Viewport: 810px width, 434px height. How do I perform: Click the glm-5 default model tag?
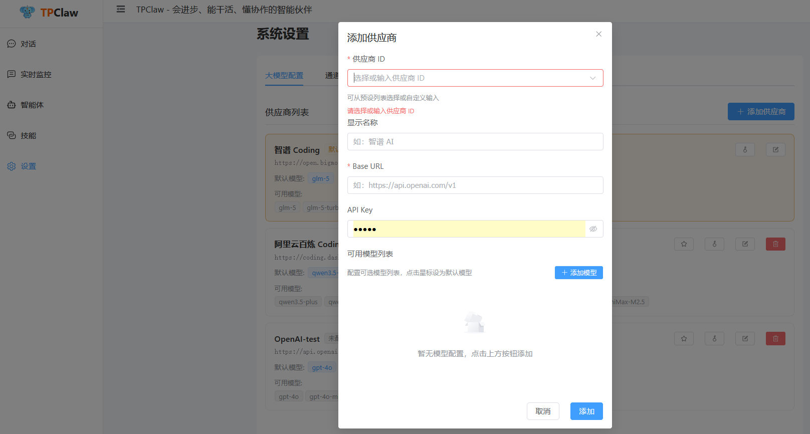321,178
